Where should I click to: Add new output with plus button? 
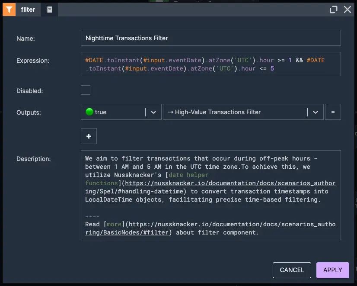[x=89, y=136]
